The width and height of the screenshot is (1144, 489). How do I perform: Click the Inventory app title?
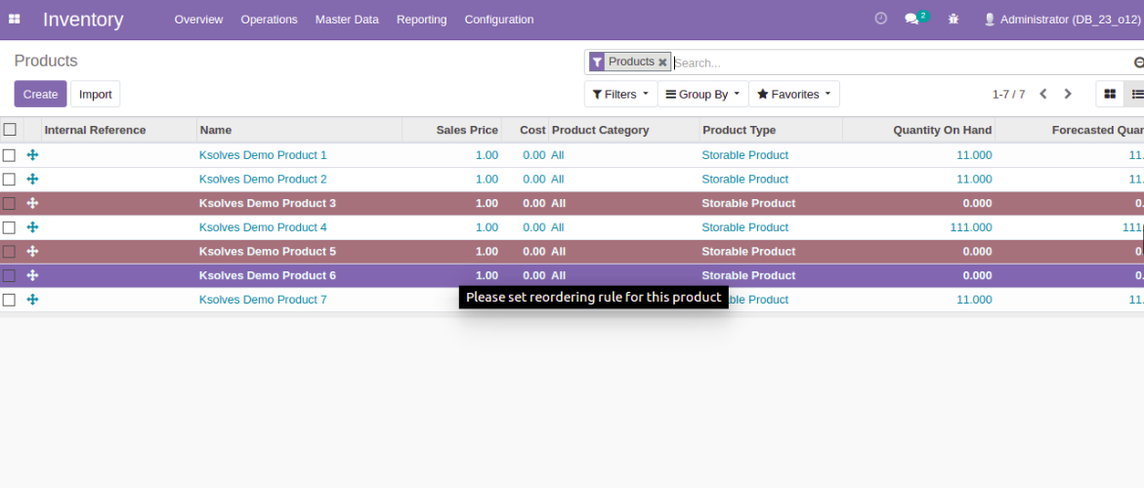coord(83,20)
